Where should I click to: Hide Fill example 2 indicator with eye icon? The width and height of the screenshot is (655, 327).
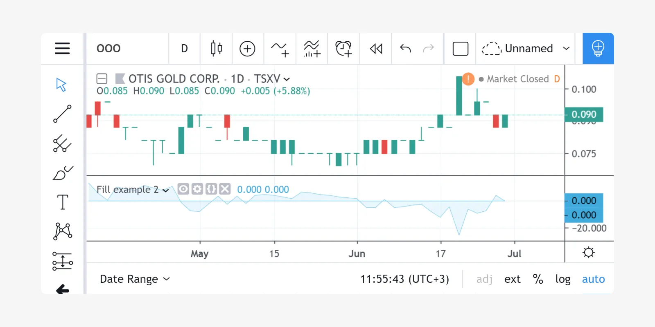click(x=183, y=189)
